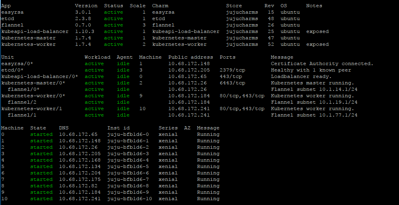Viewport: 399px width, 205px height.
Task: Click unit kubernetes-worker/0*
Action: [33, 96]
